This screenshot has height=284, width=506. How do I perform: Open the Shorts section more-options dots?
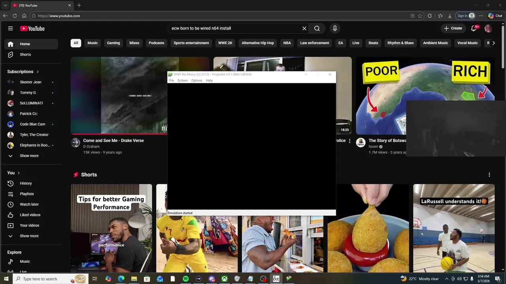tap(489, 175)
